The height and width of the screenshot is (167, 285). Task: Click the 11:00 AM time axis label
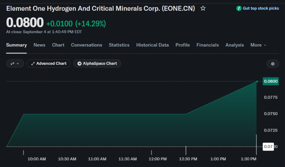click(97, 159)
